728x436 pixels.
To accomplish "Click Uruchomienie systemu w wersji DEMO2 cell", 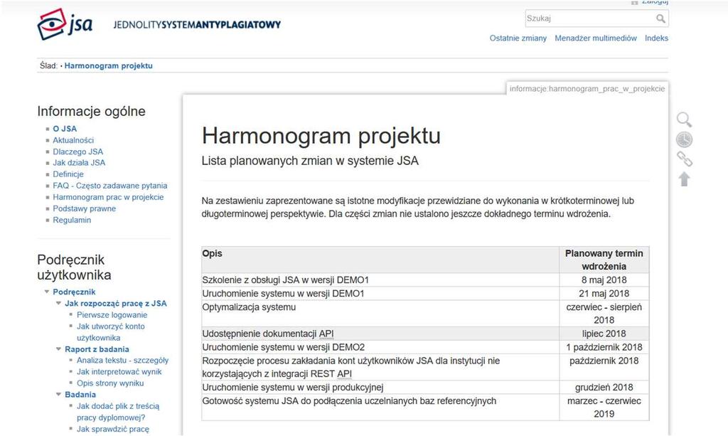I will tap(381, 347).
